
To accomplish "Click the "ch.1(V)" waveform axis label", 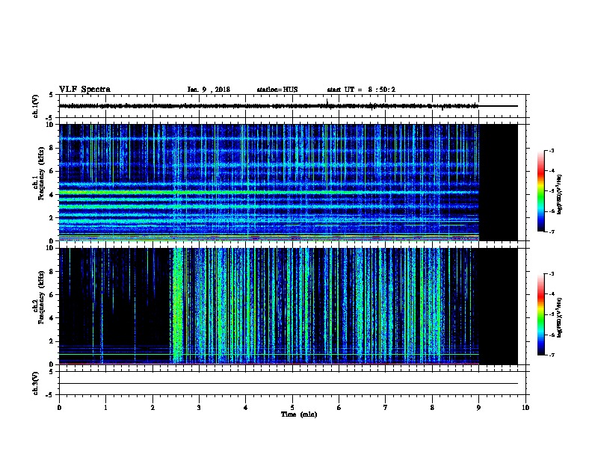I will 35,106.
